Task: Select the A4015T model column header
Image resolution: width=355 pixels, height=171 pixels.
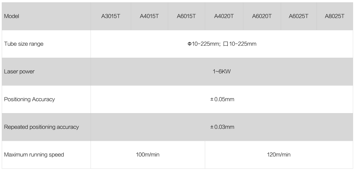Action: (149, 16)
